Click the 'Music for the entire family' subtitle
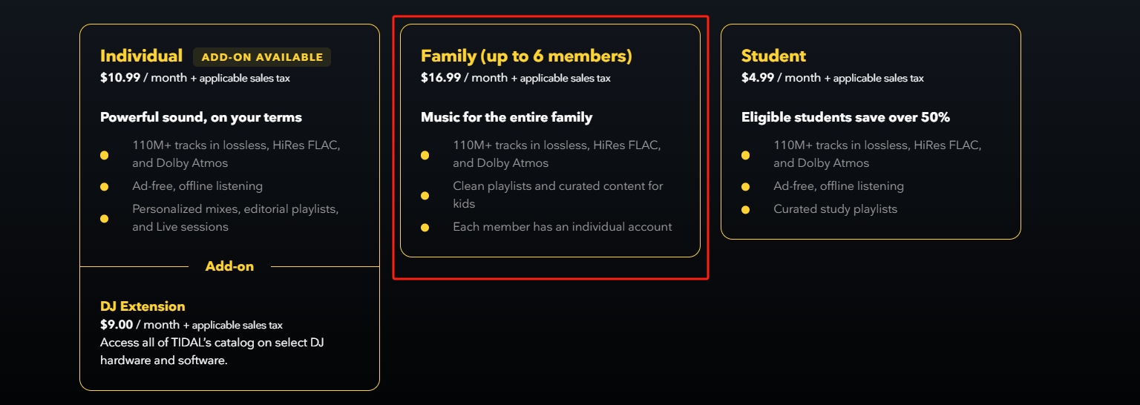This screenshot has height=405, width=1140. pyautogui.click(x=506, y=117)
